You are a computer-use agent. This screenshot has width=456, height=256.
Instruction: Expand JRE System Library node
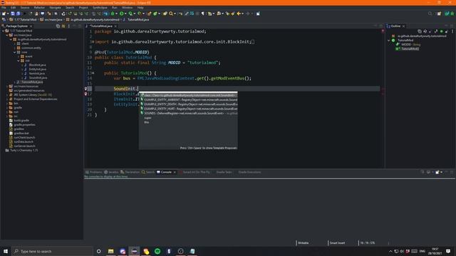pos(7,95)
